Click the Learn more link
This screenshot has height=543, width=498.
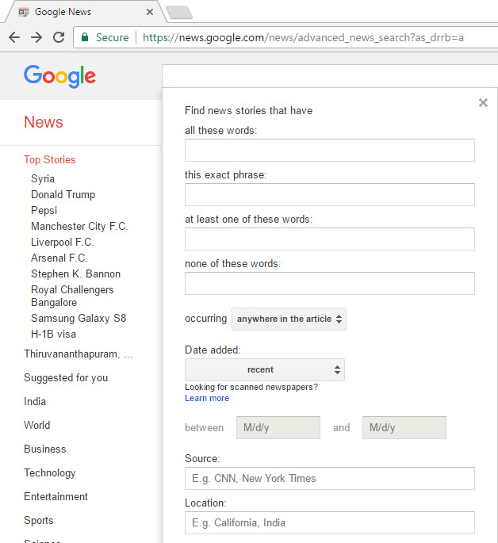(x=206, y=398)
